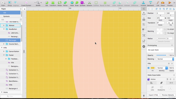Click the Preview Website button
The image size is (176, 99).
168,95
